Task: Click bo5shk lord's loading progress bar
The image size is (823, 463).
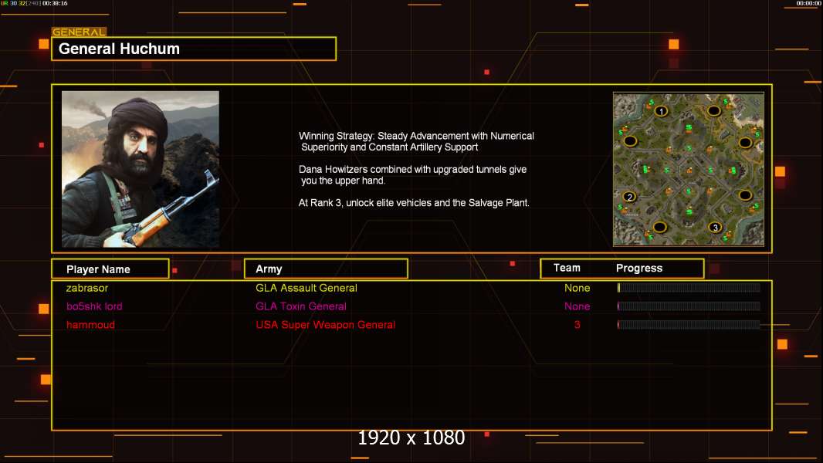Action: pyautogui.click(x=689, y=306)
